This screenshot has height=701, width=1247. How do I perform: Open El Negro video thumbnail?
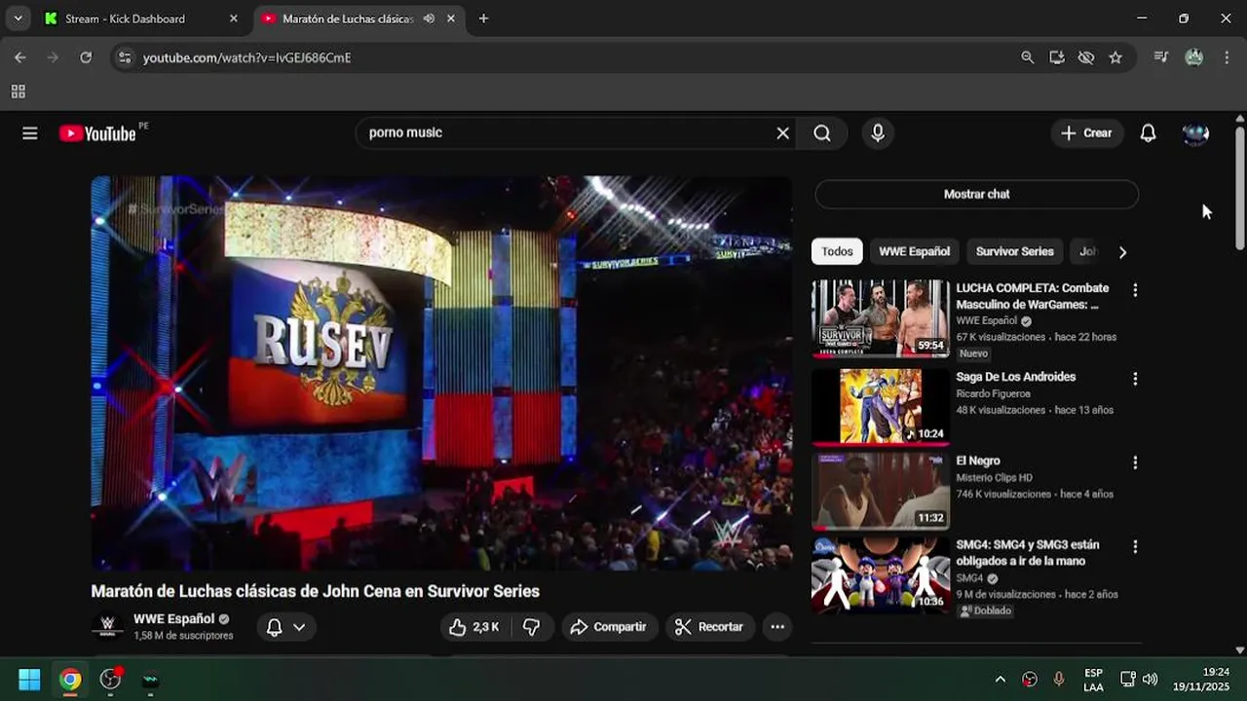point(881,491)
